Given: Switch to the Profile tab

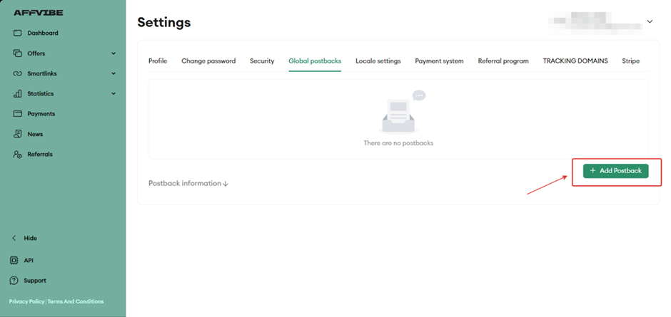Looking at the screenshot, I should pyautogui.click(x=158, y=61).
